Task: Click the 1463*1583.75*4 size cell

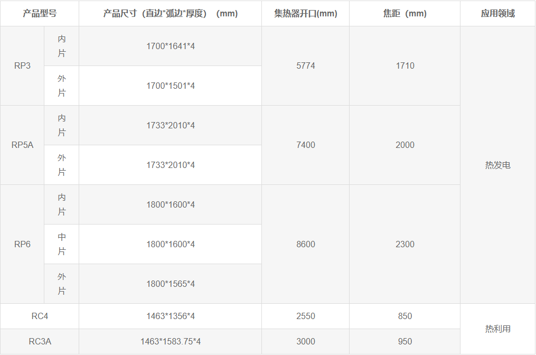Action: [x=170, y=342]
